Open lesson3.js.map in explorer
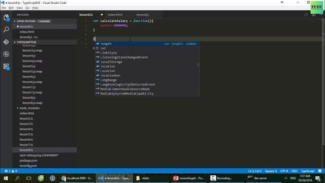 [45, 50]
